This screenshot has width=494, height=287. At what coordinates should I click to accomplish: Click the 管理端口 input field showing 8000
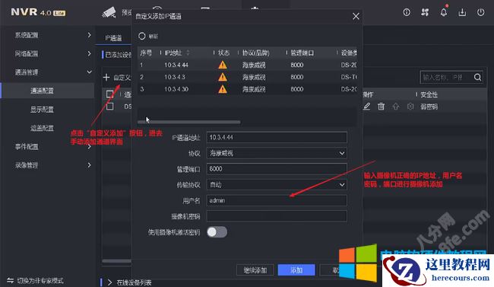pos(277,169)
